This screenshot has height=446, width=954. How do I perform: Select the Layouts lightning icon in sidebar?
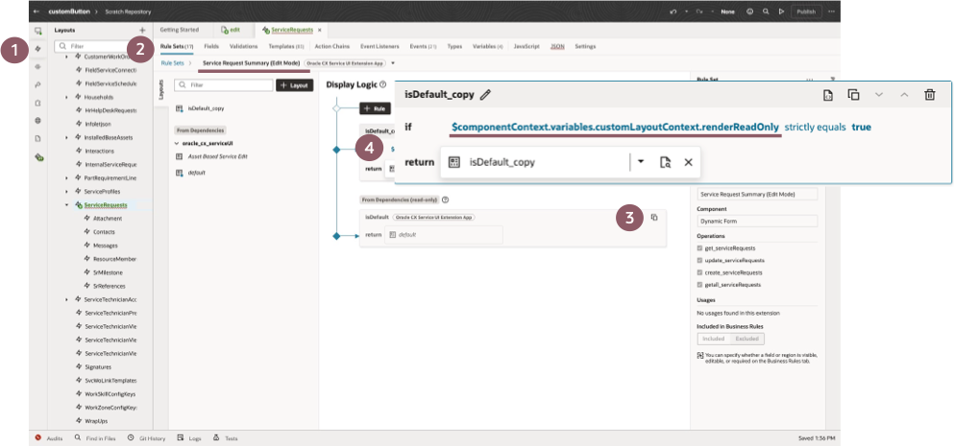point(38,49)
